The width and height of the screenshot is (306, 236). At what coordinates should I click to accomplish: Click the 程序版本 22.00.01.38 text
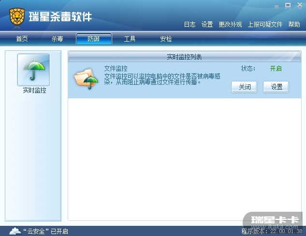(272, 231)
